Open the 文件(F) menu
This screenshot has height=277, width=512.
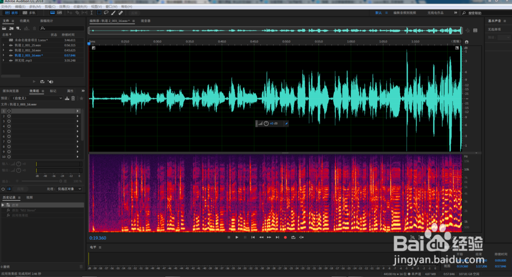point(6,7)
